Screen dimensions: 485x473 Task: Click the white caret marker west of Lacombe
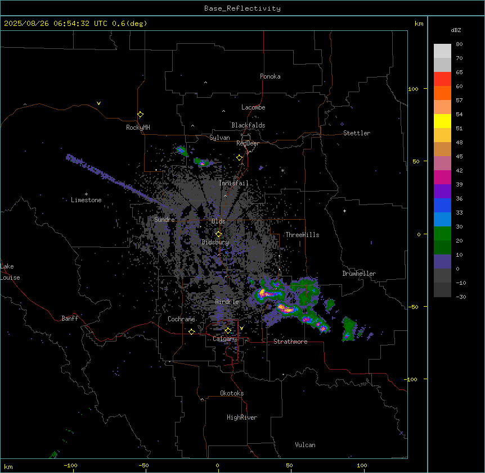click(x=223, y=111)
